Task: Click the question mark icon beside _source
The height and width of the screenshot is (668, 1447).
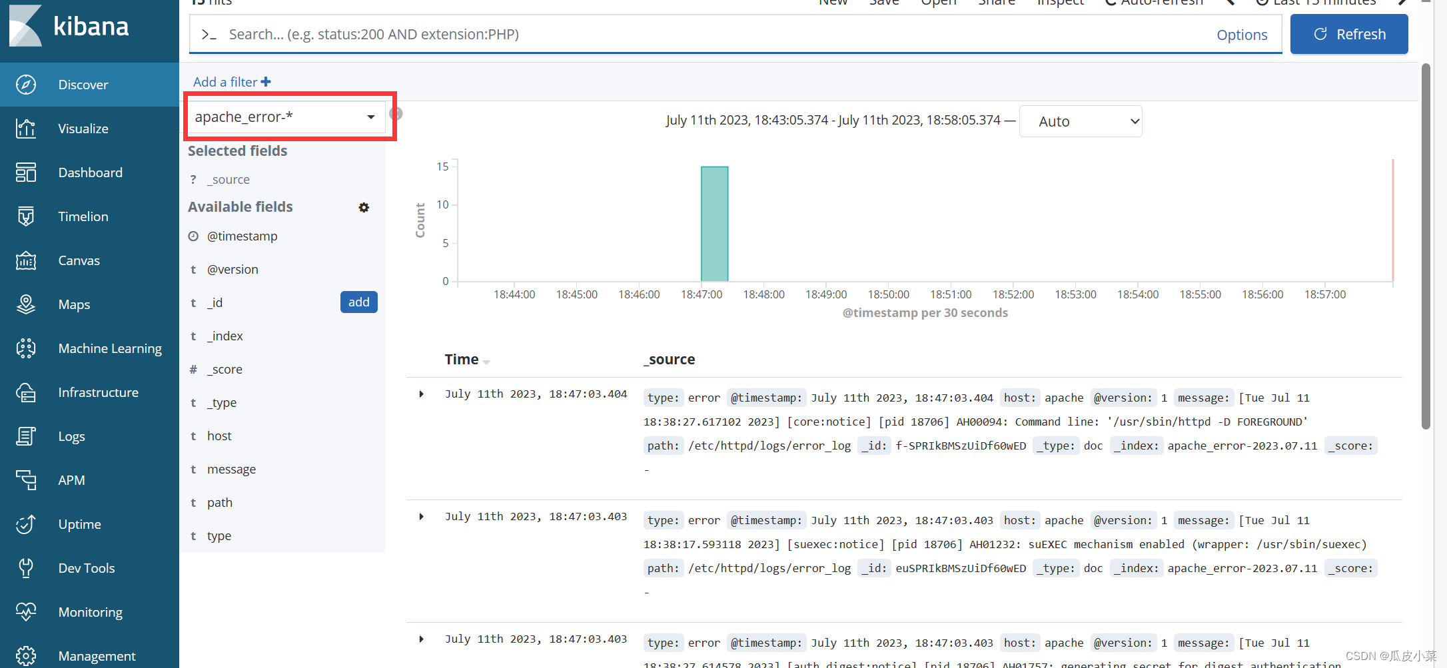Action: pos(193,180)
